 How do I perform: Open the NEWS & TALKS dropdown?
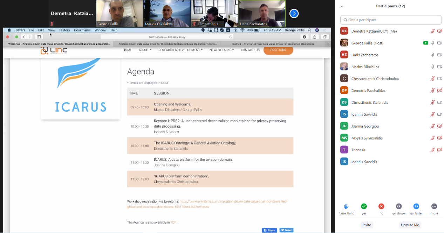[222, 50]
